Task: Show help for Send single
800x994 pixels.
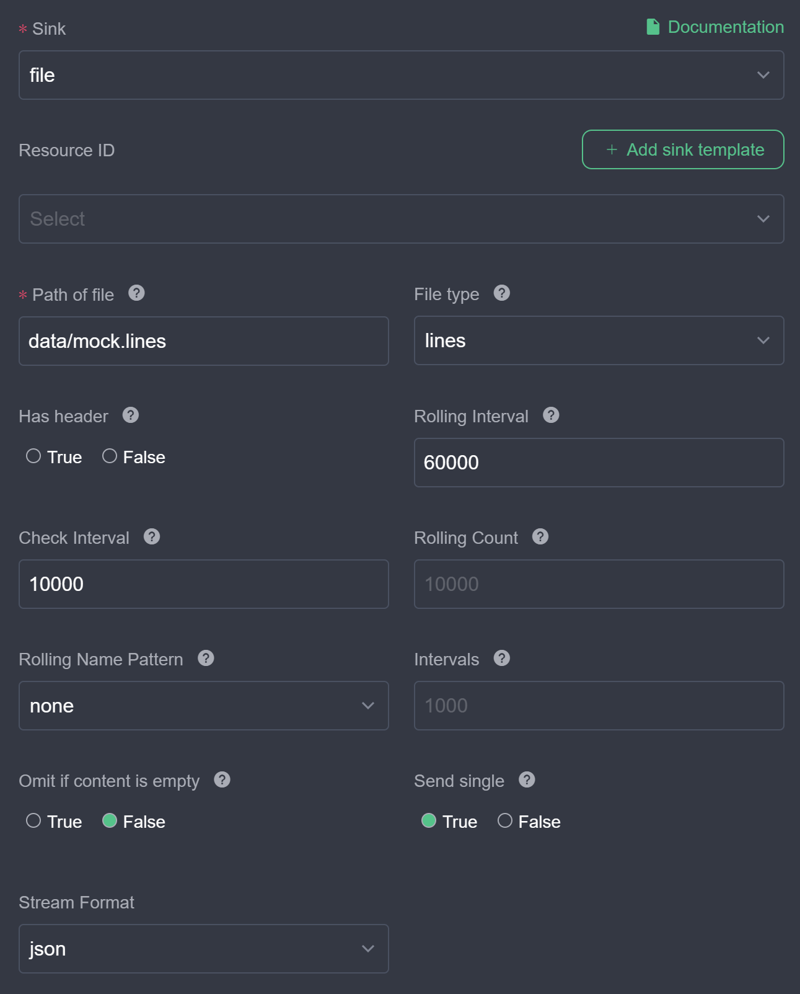Action: (527, 779)
